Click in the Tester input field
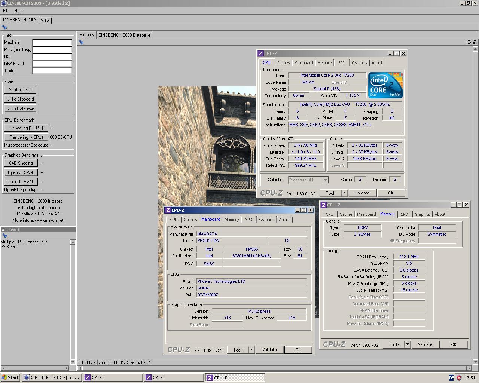The image size is (479, 383). click(x=52, y=71)
